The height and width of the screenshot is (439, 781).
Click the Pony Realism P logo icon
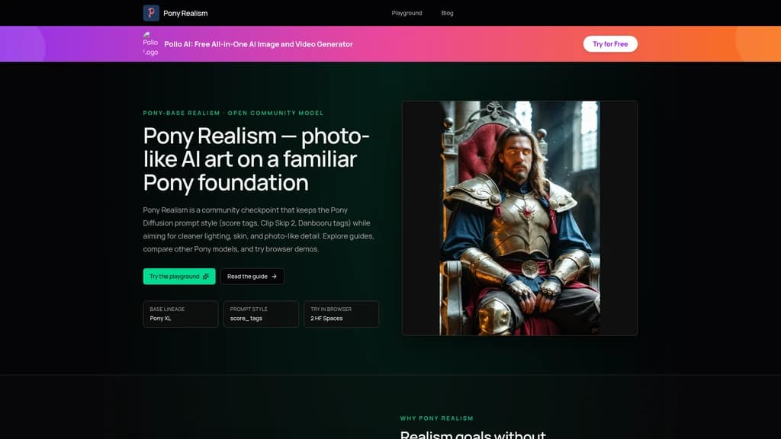pos(151,13)
